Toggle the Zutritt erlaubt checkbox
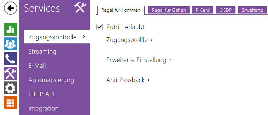The height and width of the screenshot is (115, 268). (x=99, y=27)
